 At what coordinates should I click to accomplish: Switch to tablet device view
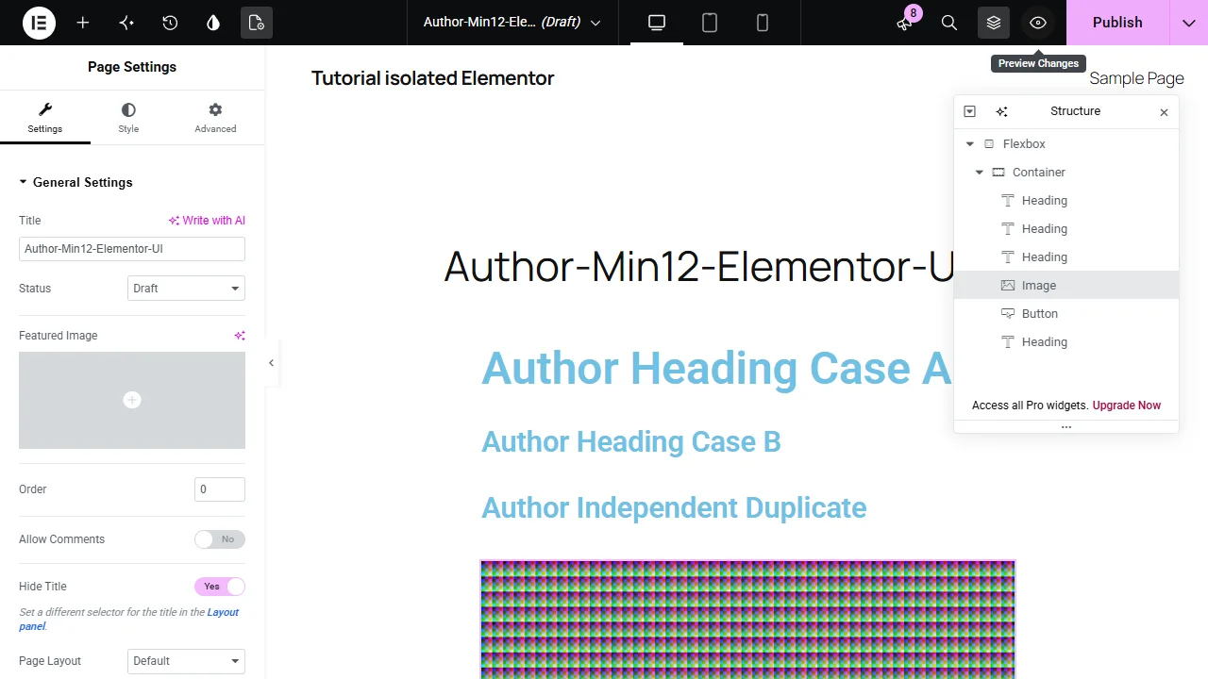710,23
